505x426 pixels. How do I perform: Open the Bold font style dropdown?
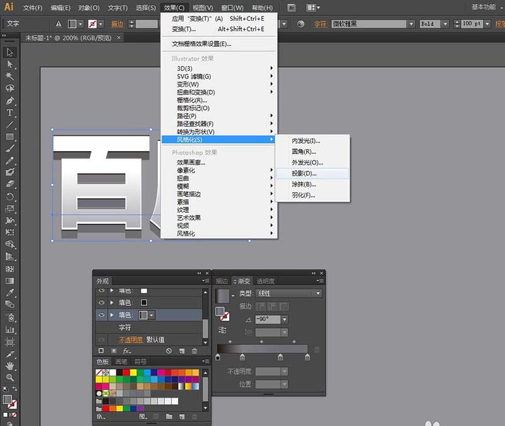click(x=445, y=24)
